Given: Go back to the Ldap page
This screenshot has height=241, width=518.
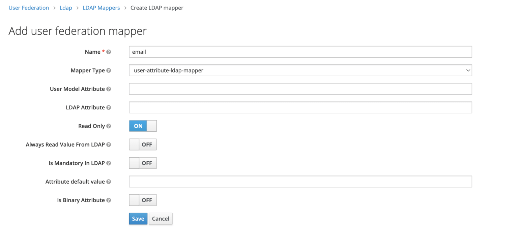Looking at the screenshot, I should (66, 7).
